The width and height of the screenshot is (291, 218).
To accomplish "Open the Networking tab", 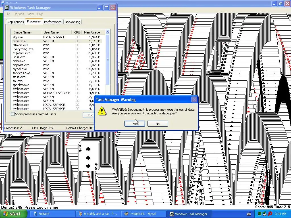I will [x=72, y=22].
